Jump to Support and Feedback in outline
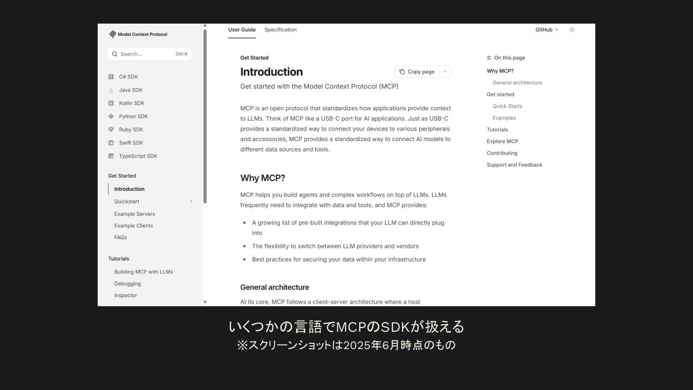Image resolution: width=693 pixels, height=390 pixels. [x=514, y=165]
